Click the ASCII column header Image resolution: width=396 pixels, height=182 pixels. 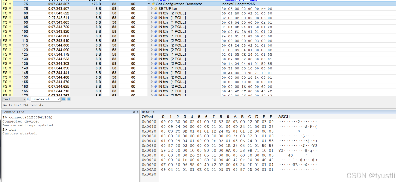point(284,117)
